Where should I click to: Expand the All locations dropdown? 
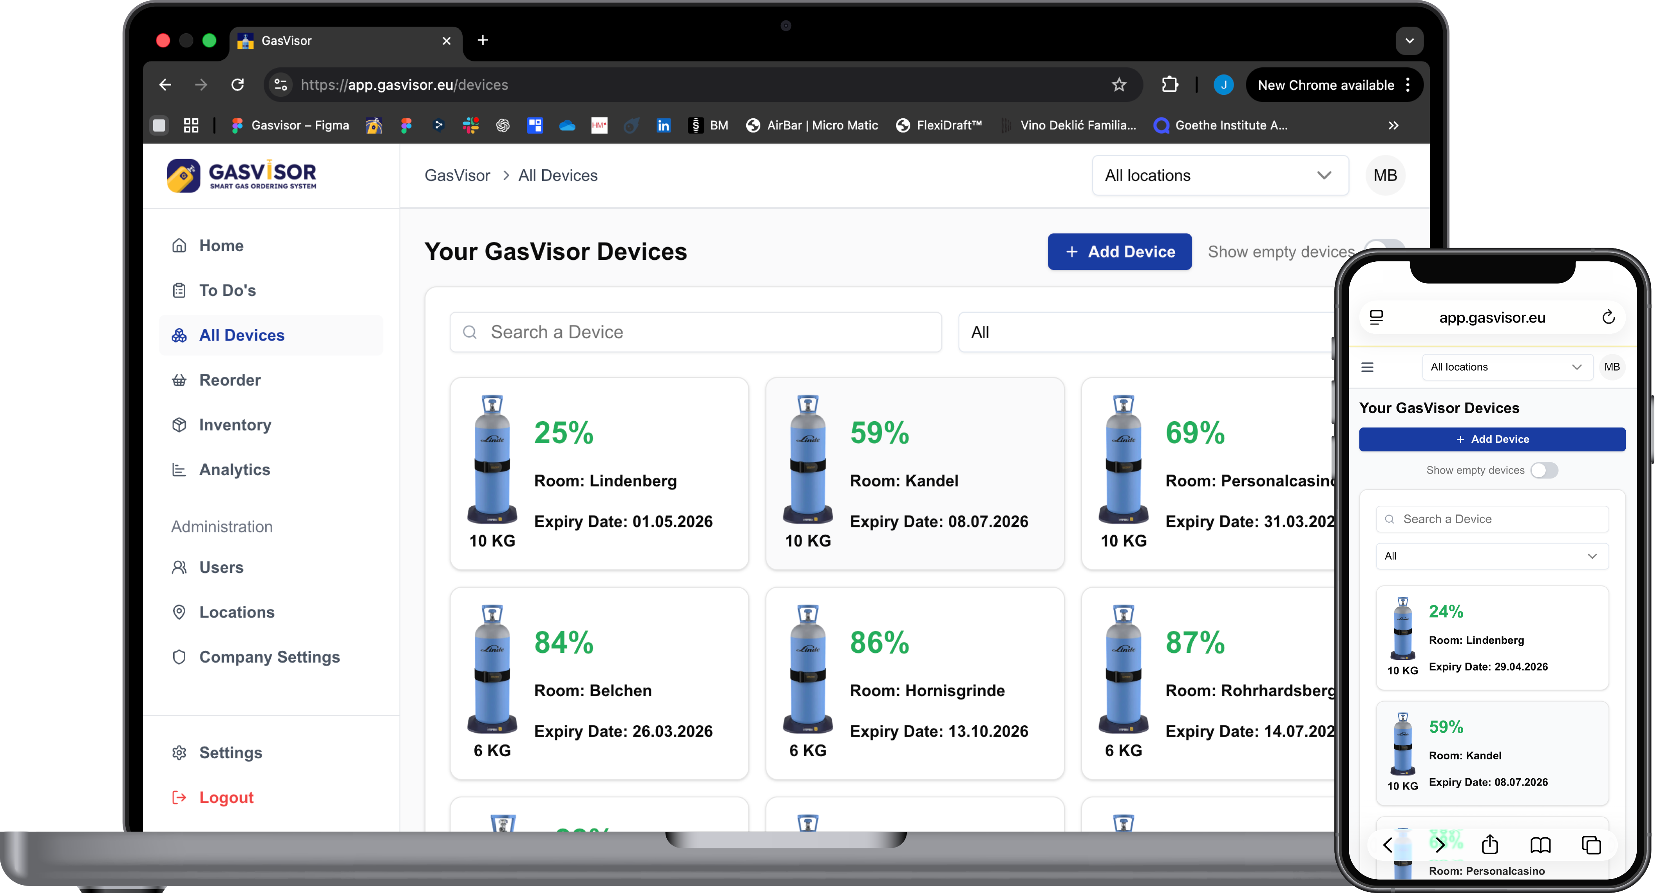tap(1220, 176)
